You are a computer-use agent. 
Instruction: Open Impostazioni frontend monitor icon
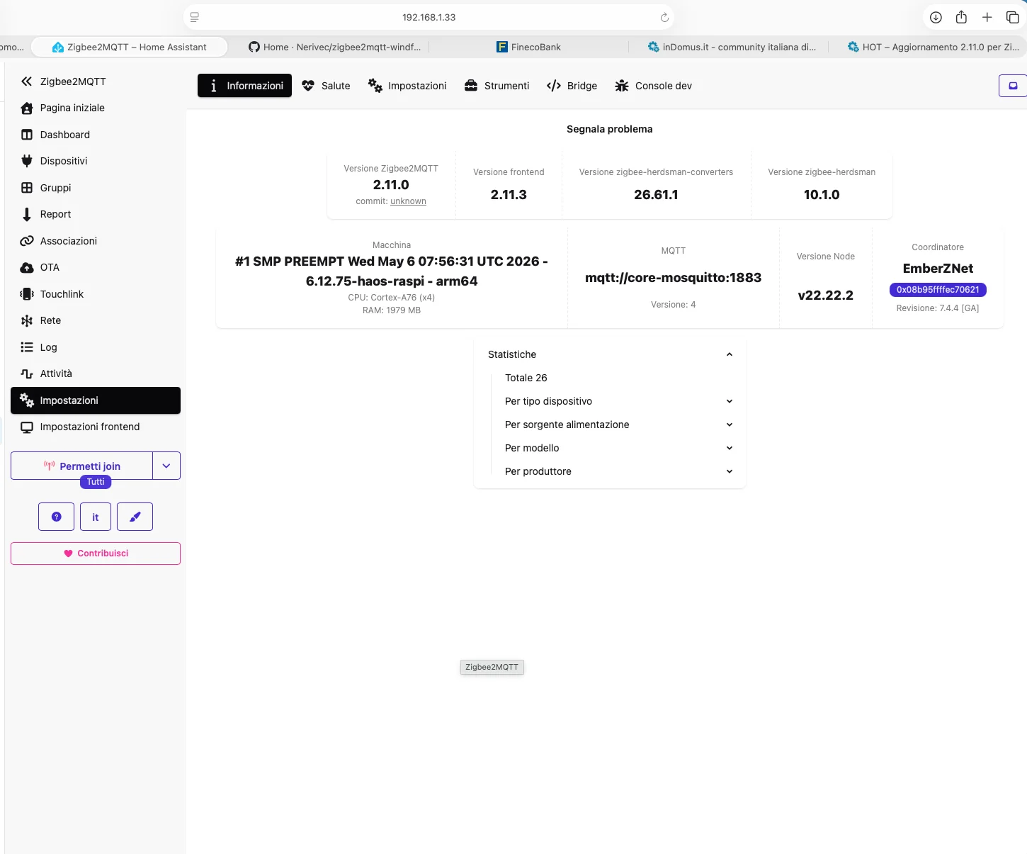click(x=27, y=427)
